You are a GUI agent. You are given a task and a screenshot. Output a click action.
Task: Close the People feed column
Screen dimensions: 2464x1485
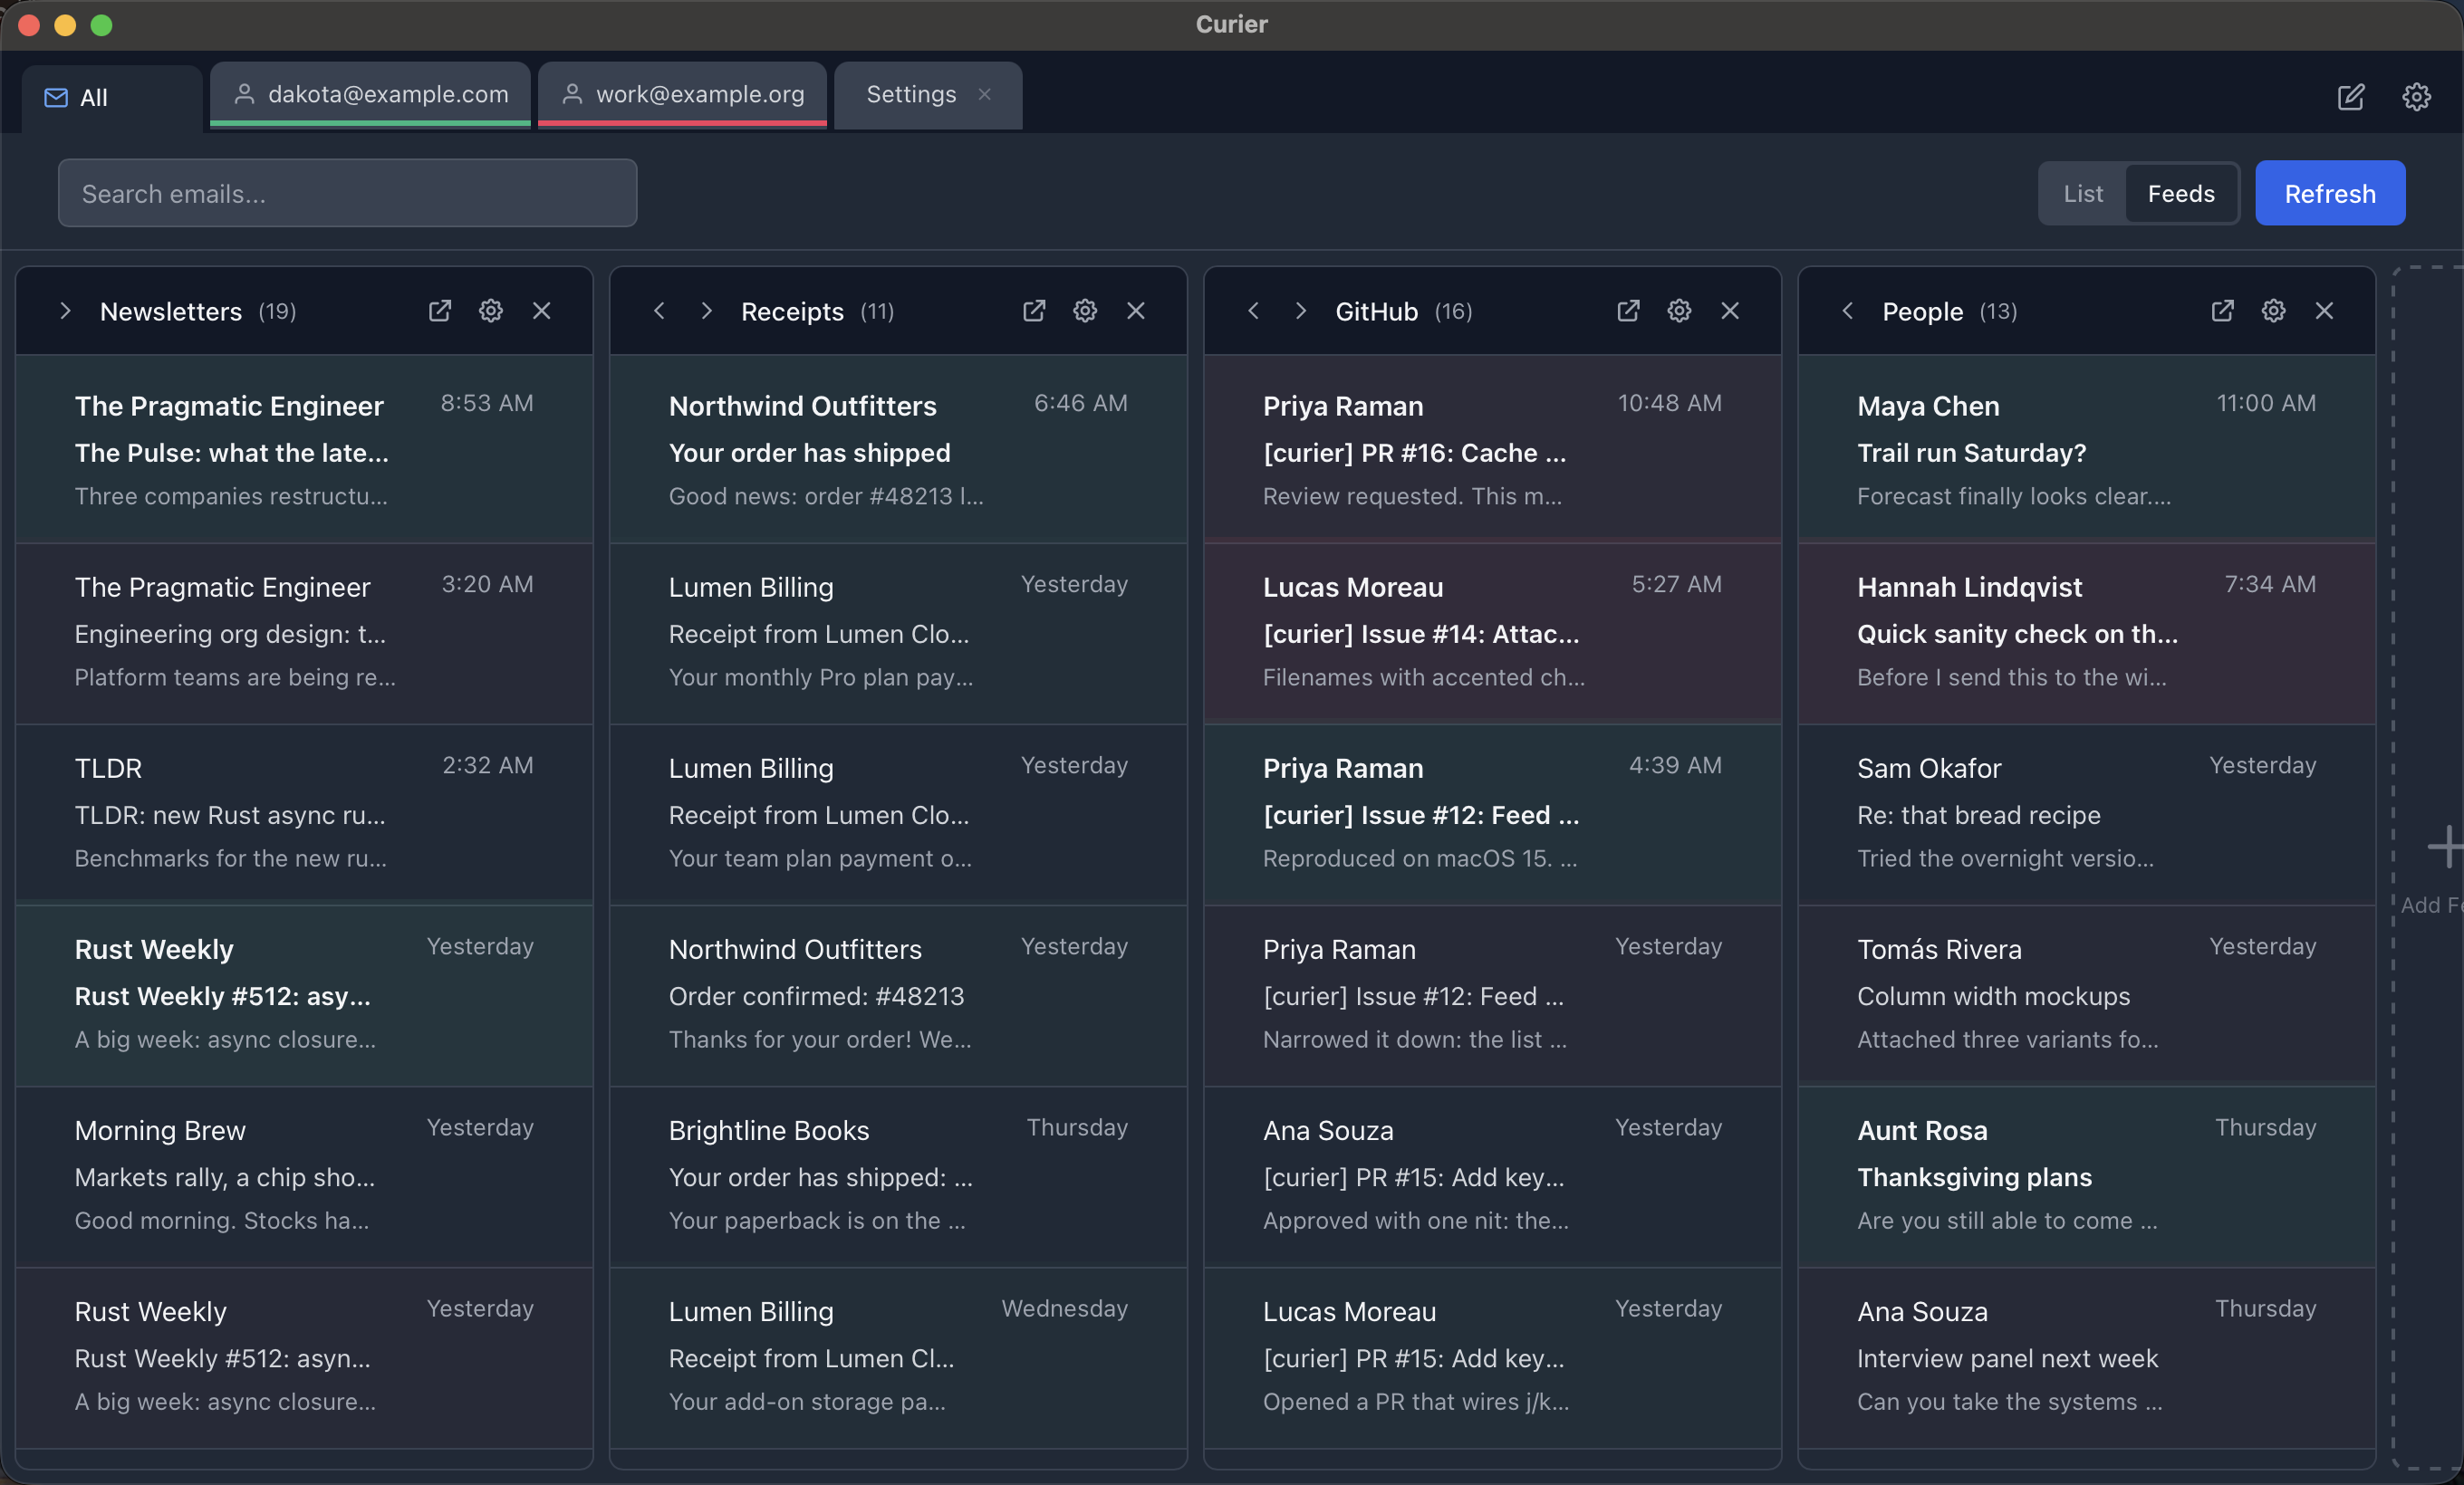2324,311
